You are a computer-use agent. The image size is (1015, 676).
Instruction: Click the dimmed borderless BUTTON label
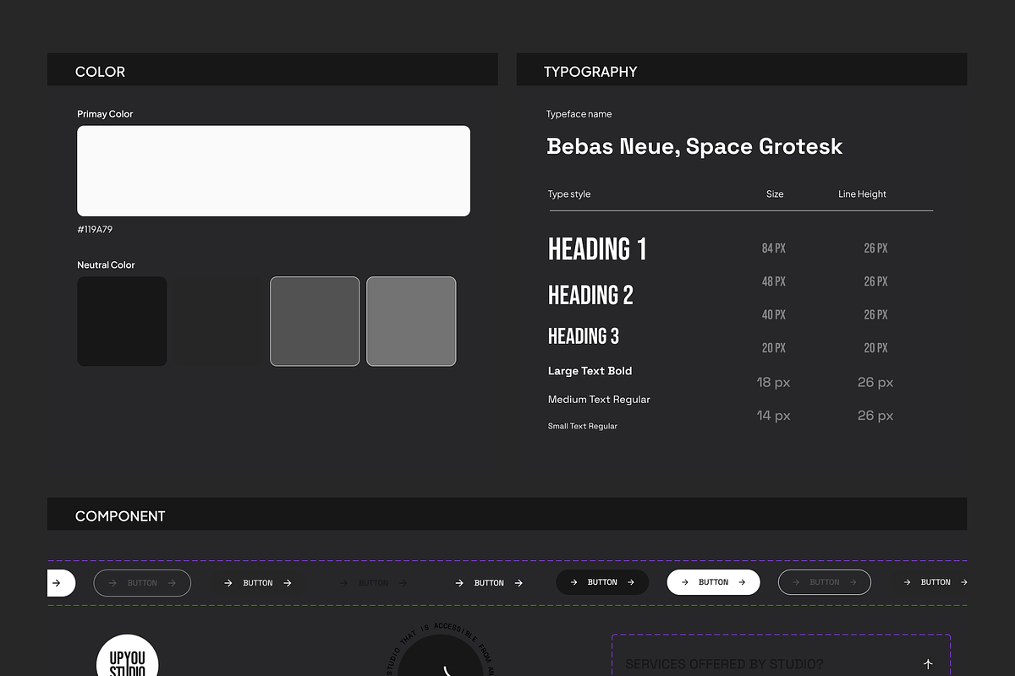[373, 583]
